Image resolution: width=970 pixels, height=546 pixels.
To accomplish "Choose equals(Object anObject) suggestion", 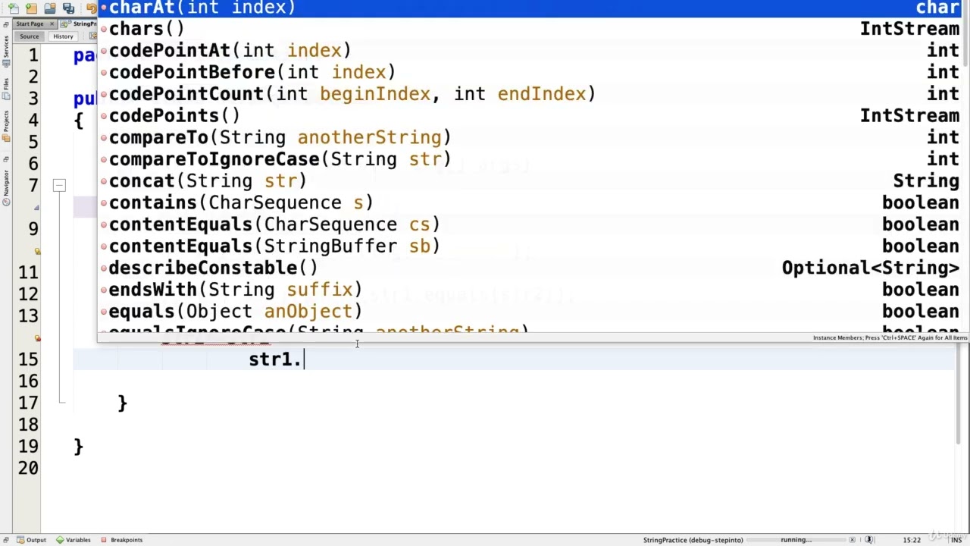I will [530, 312].
